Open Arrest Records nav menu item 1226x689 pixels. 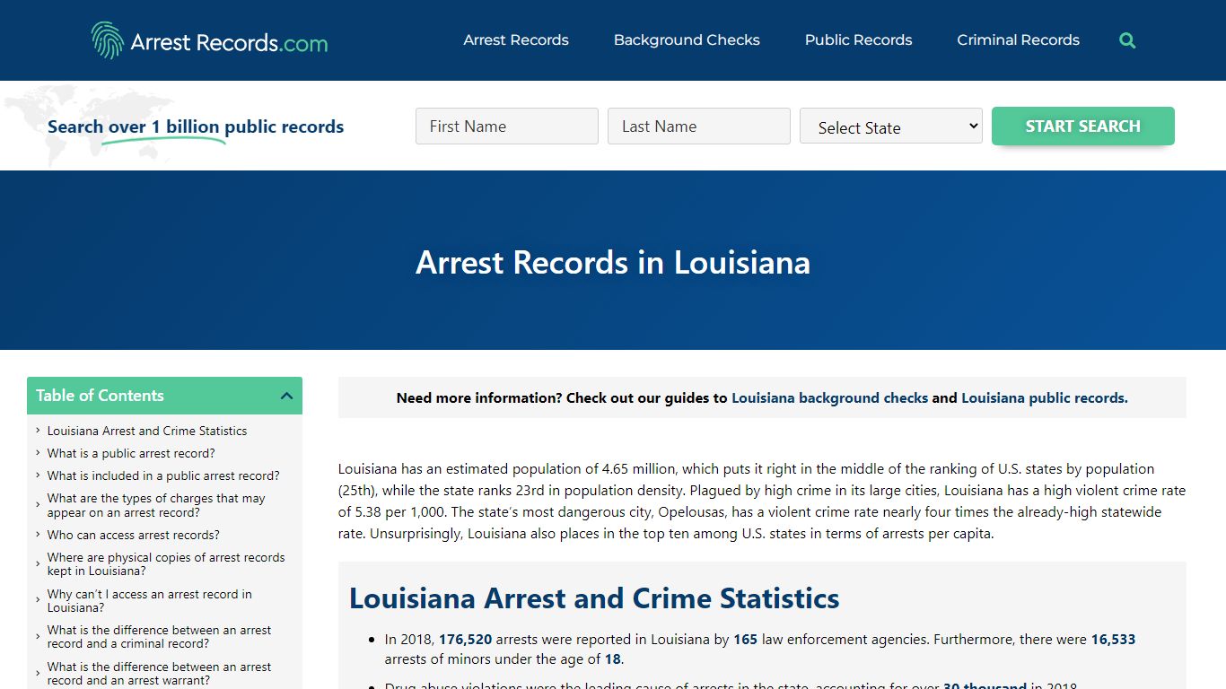[x=516, y=40]
